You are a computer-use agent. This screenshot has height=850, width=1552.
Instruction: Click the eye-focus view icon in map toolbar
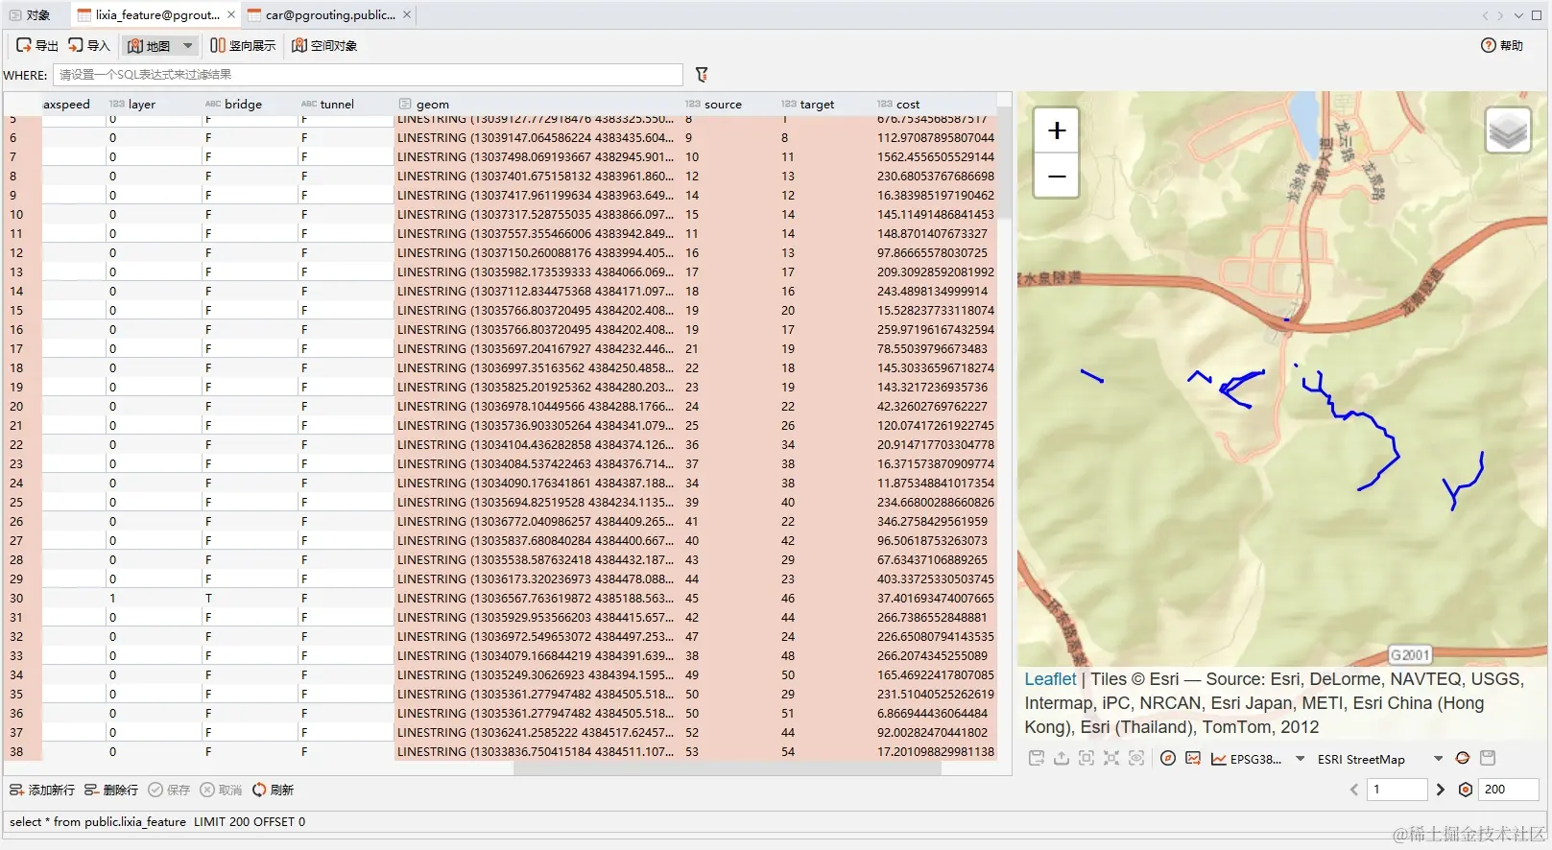pyautogui.click(x=1136, y=758)
